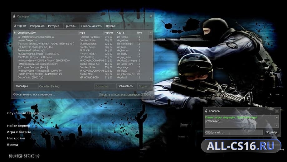Click the greyed-out Подключиться button
The height and width of the screenshot is (162, 287).
coord(144,86)
